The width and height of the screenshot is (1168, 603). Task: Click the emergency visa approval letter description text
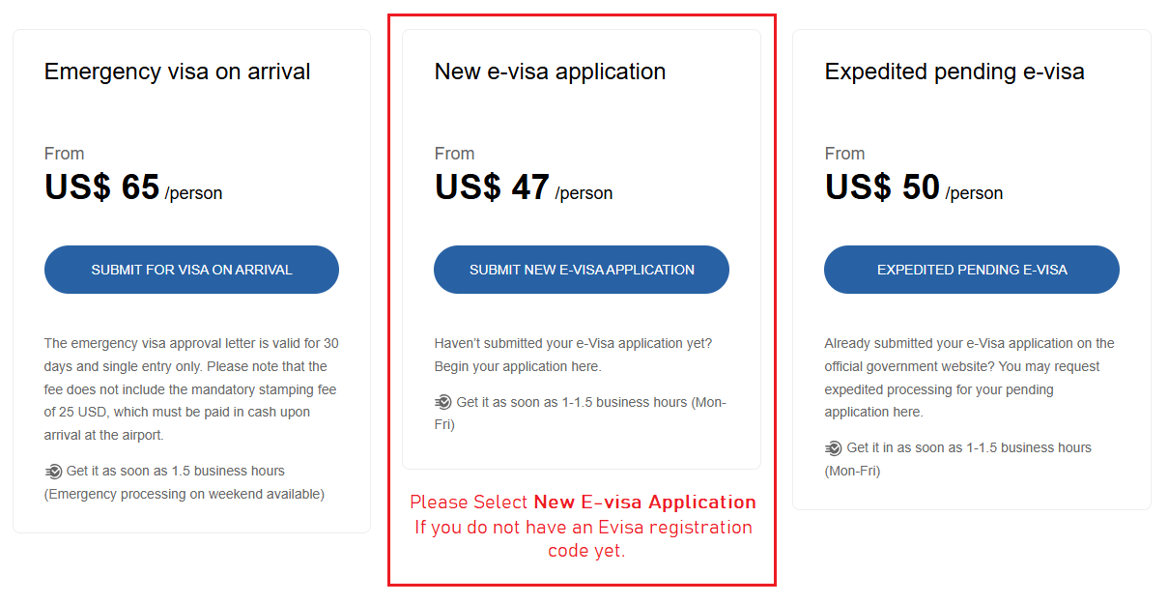pos(191,389)
